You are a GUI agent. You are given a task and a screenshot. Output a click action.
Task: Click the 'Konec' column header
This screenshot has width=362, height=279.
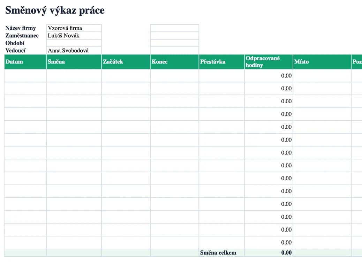(x=174, y=62)
